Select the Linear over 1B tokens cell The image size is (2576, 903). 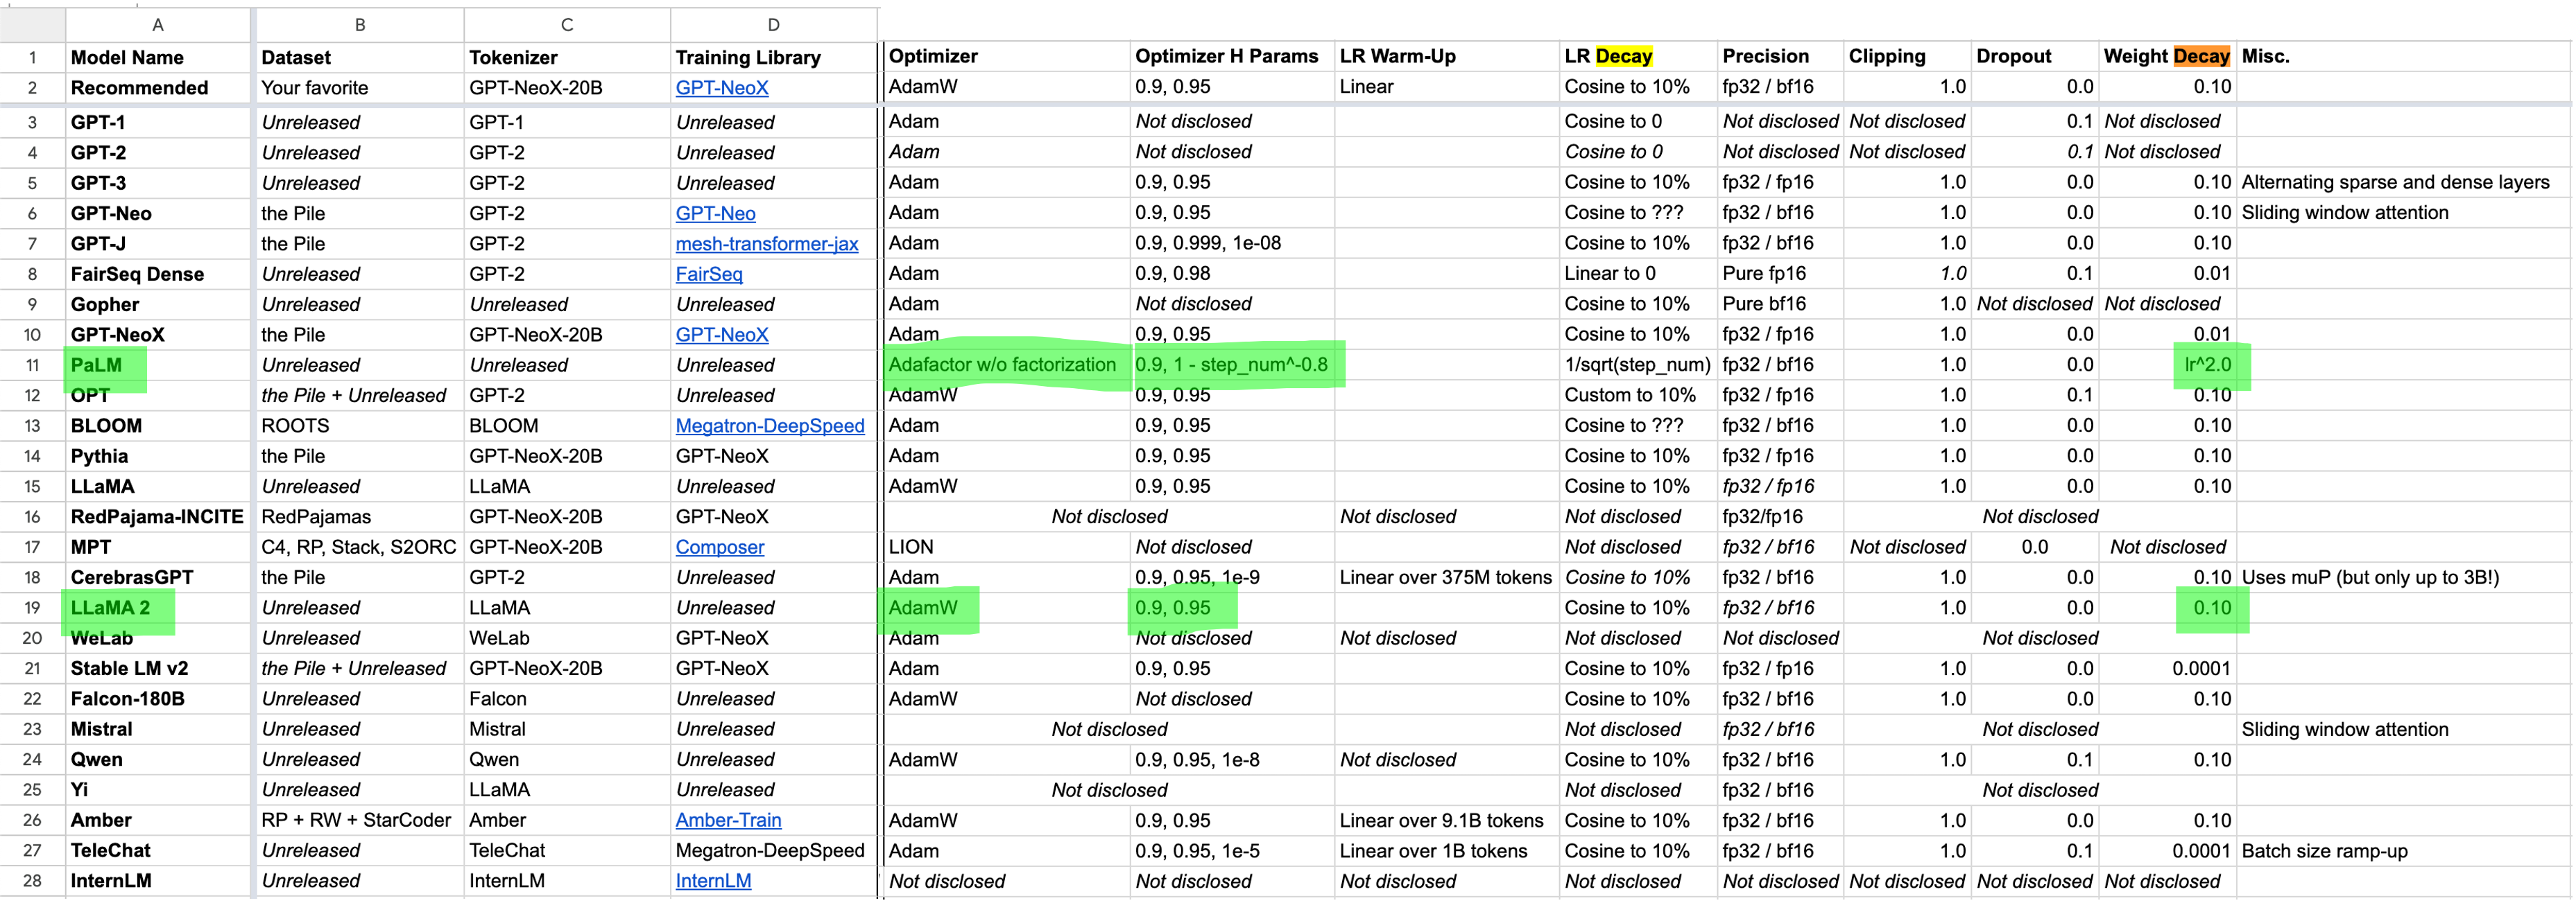(x=1446, y=851)
